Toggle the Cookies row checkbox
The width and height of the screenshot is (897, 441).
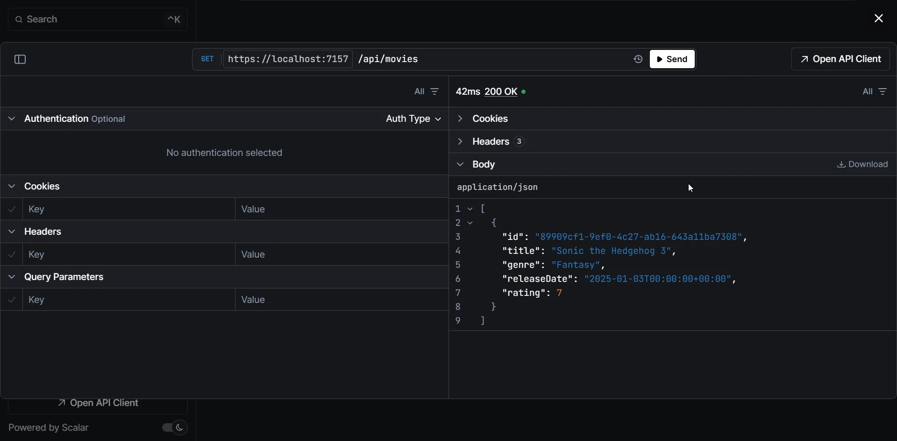tap(12, 209)
